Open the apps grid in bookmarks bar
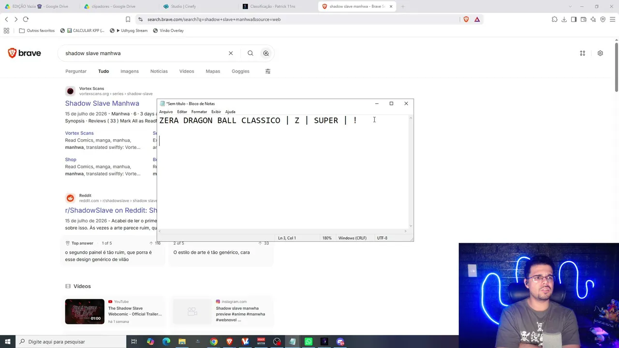 coord(6,30)
